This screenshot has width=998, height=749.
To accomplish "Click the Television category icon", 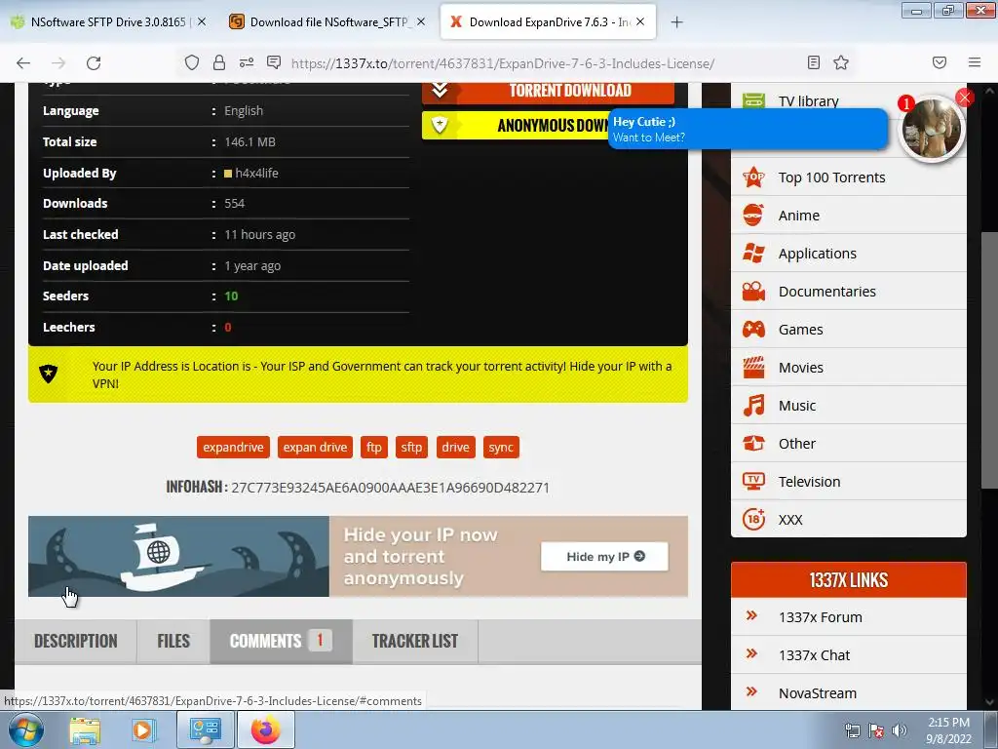I will click(x=753, y=482).
